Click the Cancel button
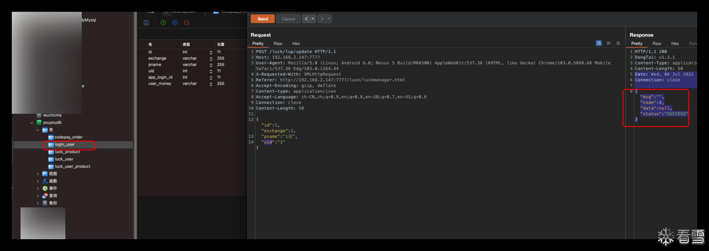Image resolution: width=709 pixels, height=251 pixels. (x=288, y=19)
